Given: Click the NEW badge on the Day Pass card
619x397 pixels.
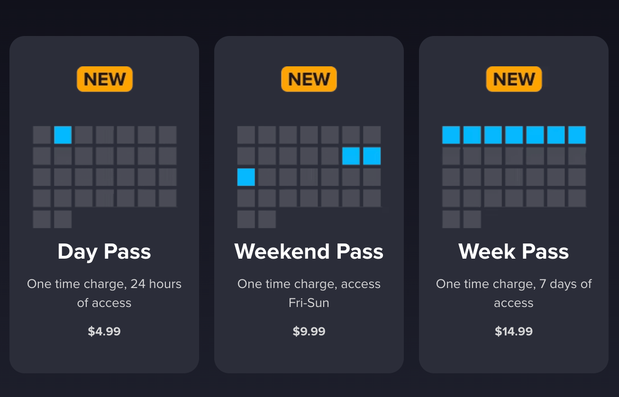Looking at the screenshot, I should point(104,79).
